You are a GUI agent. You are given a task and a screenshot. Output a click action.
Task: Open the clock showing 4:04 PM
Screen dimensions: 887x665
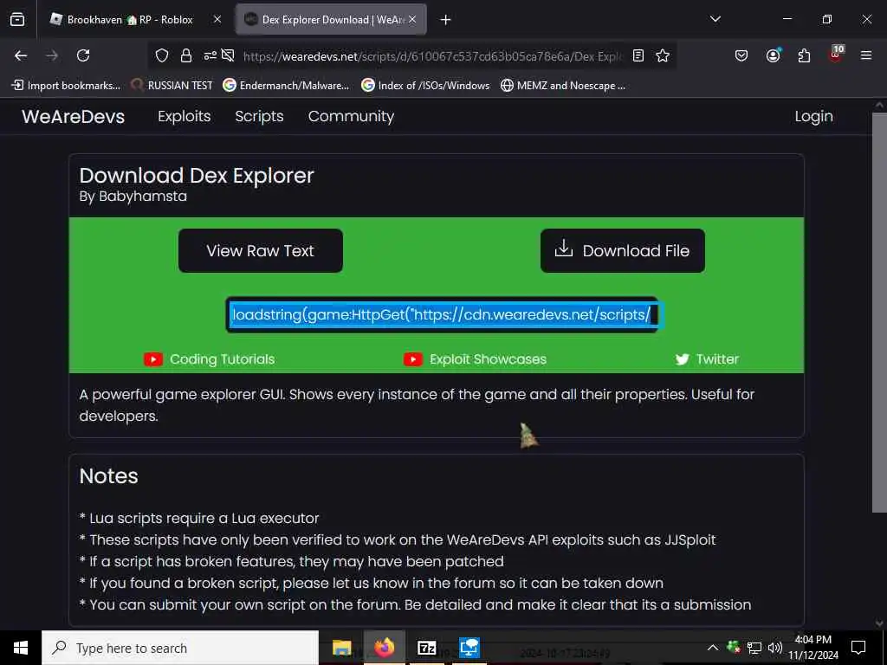[813, 648]
